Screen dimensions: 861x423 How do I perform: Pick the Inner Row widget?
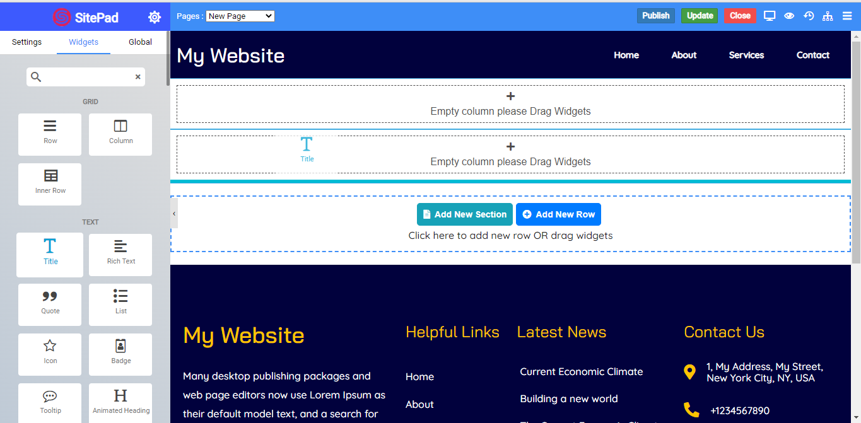click(x=50, y=183)
